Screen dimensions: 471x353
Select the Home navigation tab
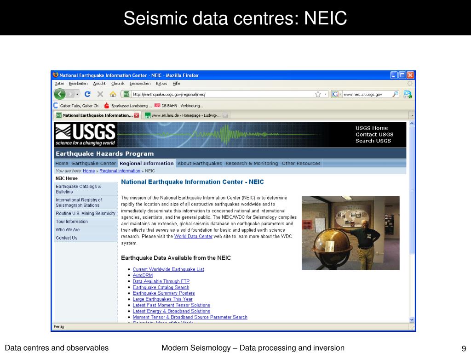tap(62, 163)
